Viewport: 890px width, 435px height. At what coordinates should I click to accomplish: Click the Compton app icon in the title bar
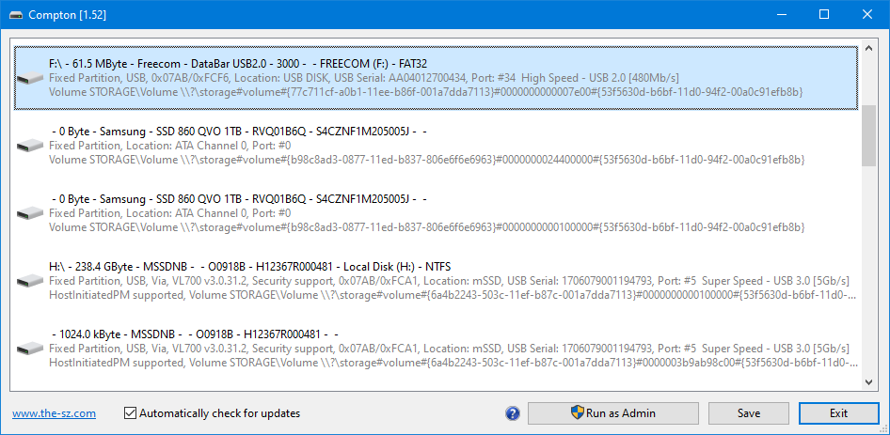pyautogui.click(x=15, y=15)
